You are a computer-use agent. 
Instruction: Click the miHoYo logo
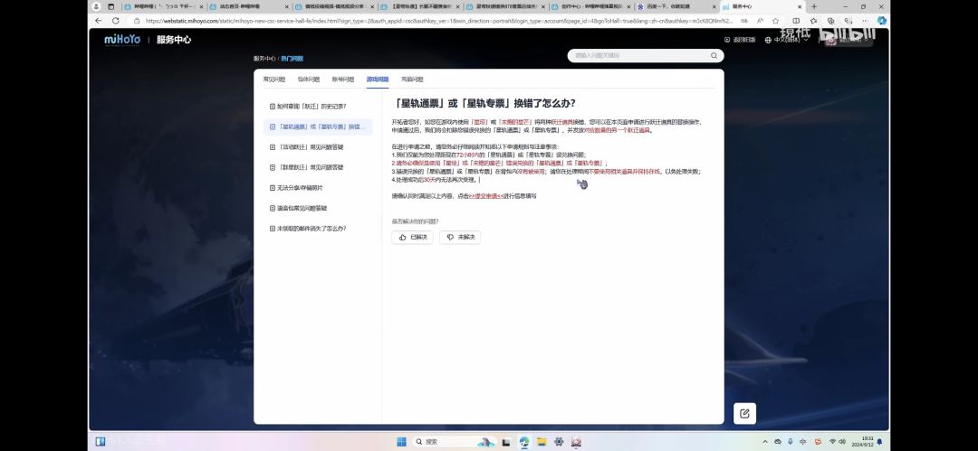(x=122, y=39)
